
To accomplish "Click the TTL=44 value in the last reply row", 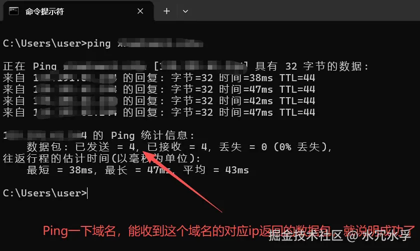I will 297,113.
